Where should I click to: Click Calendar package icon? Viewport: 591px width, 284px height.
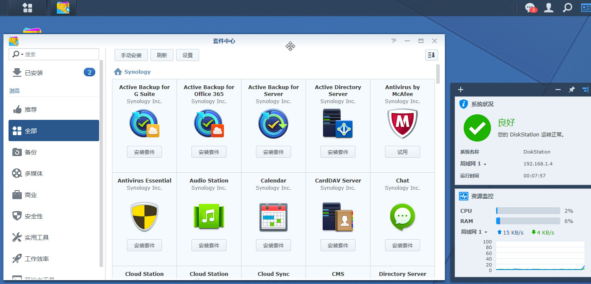273,217
